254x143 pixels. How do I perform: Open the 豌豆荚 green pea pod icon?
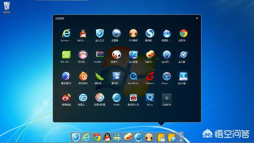click(100, 76)
